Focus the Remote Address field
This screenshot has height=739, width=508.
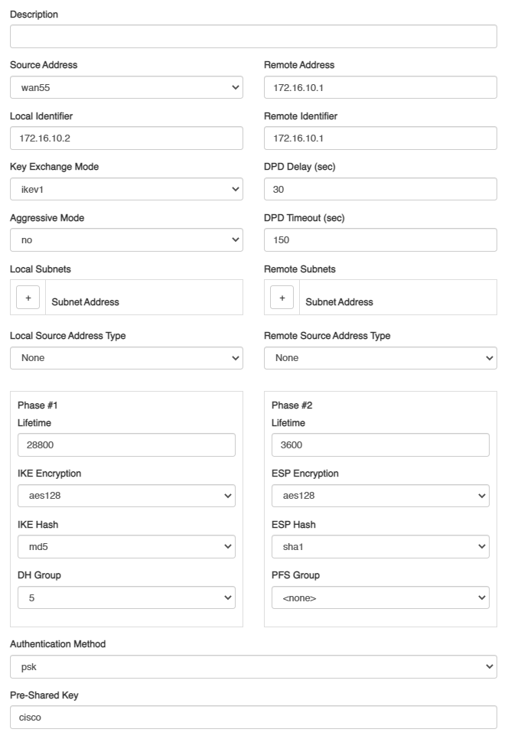click(x=380, y=87)
